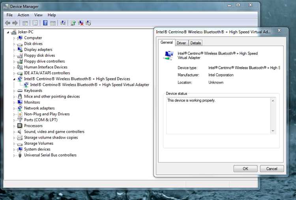
Task: Click the Location value Unknown
Action: (216, 82)
